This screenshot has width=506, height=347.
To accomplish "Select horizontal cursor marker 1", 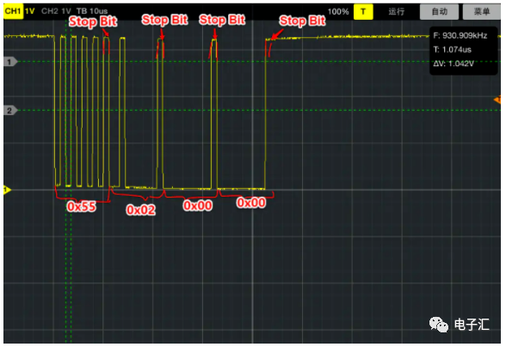I will pyautogui.click(x=10, y=62).
